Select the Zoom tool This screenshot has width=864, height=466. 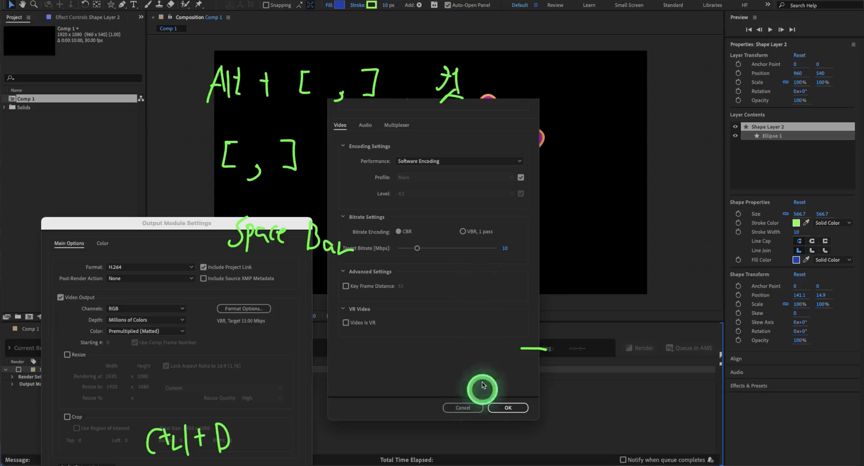click(34, 4)
